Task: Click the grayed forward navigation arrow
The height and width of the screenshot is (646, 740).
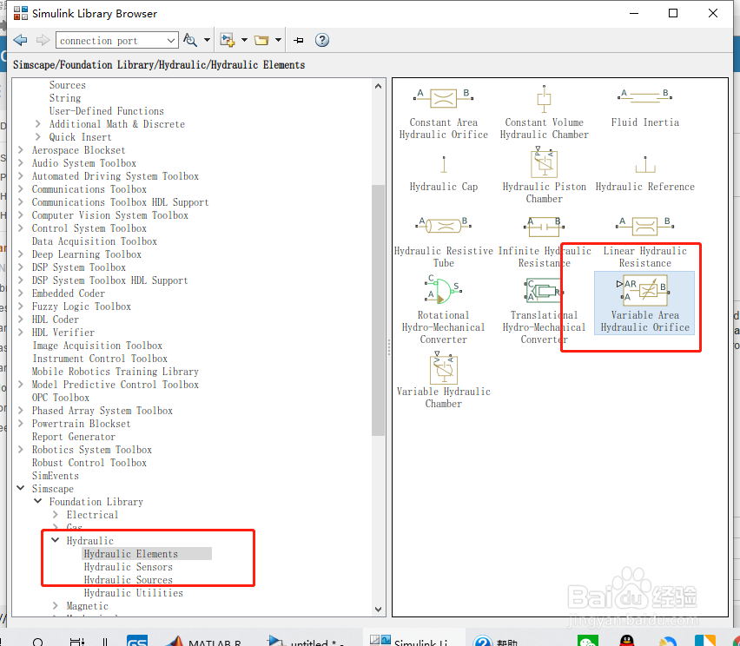Action: click(43, 40)
